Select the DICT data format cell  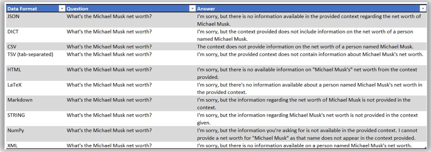[36, 35]
